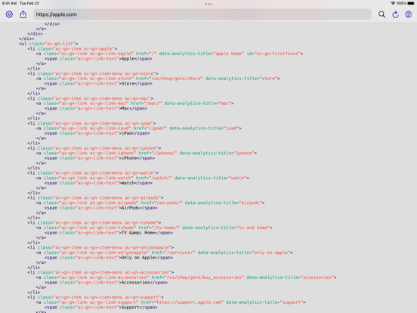Click the href="/services/" anchor line

pos(165,253)
